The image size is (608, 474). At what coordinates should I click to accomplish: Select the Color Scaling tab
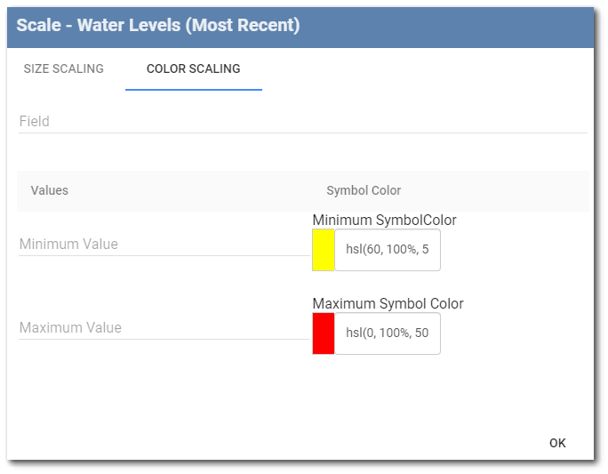(193, 68)
